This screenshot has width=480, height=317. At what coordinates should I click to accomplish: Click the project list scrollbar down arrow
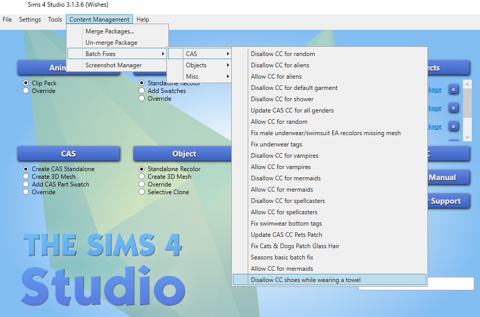pos(467,137)
